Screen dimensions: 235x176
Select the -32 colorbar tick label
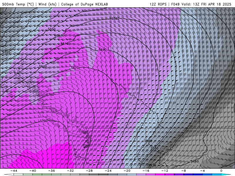tap(70, 171)
